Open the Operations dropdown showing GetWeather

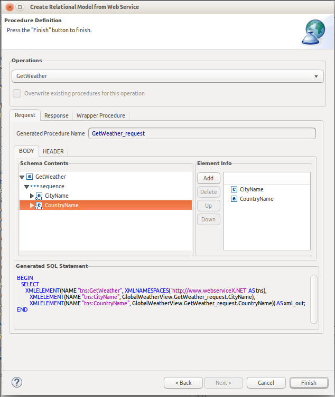tap(317, 76)
